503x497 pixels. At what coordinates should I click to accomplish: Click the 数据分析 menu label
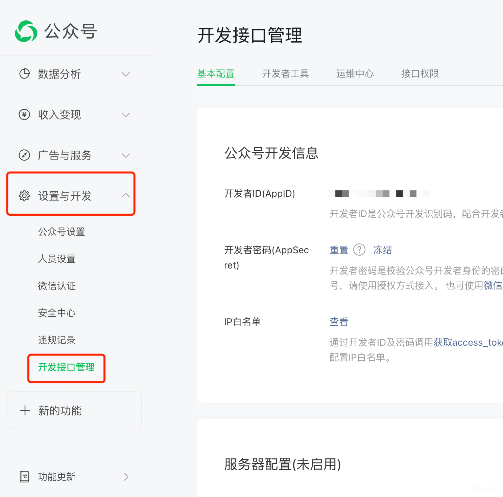click(59, 74)
